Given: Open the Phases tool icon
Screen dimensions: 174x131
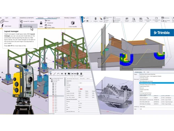Looking at the screenshot, I should [2, 21].
